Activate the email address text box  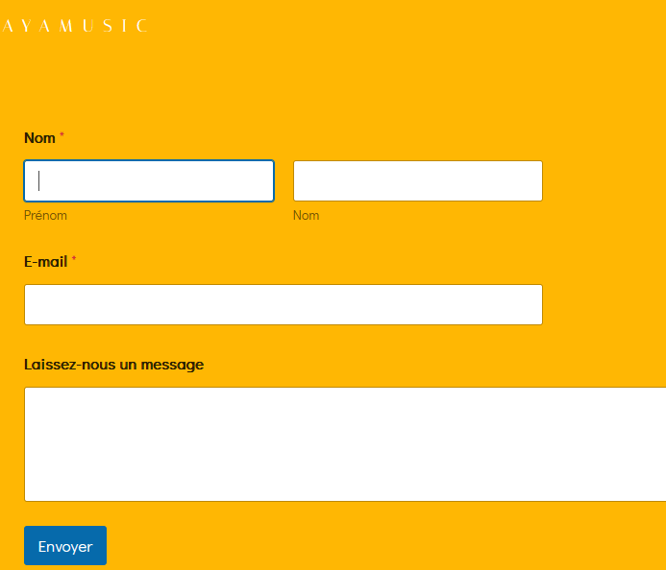[x=283, y=304]
